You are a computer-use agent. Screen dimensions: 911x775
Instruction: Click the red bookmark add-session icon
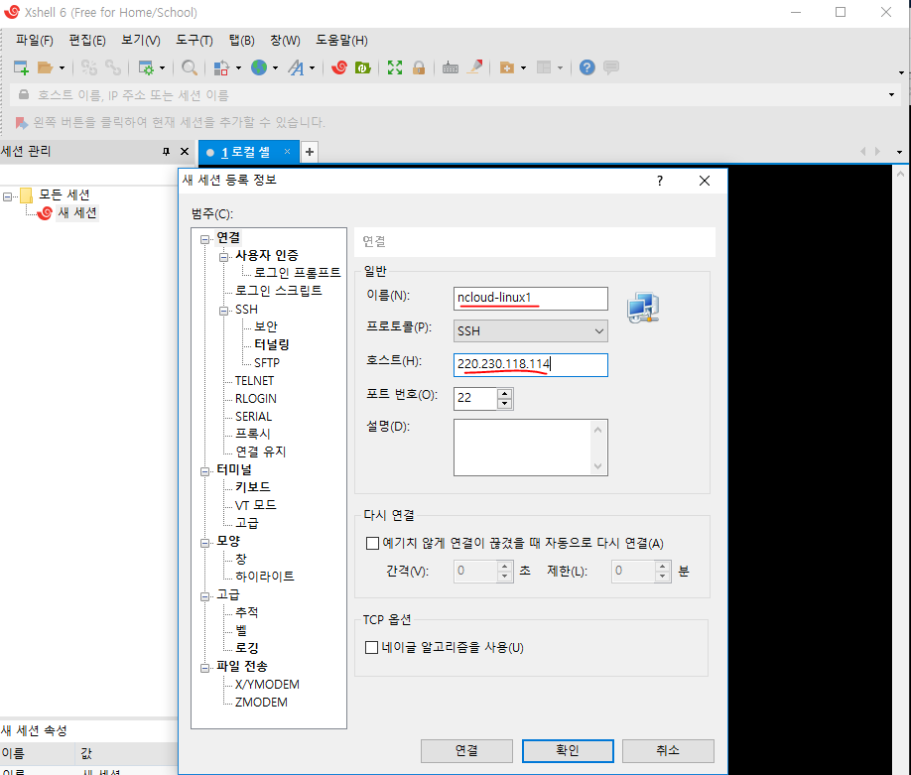[21, 123]
